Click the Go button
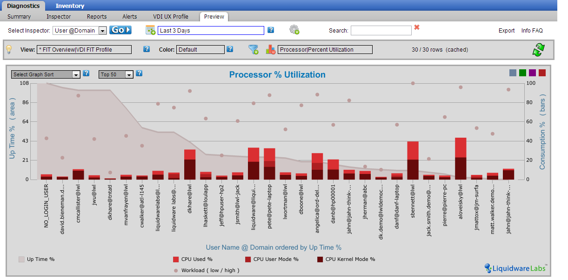Viewport: 568px width, 280px height. click(120, 30)
